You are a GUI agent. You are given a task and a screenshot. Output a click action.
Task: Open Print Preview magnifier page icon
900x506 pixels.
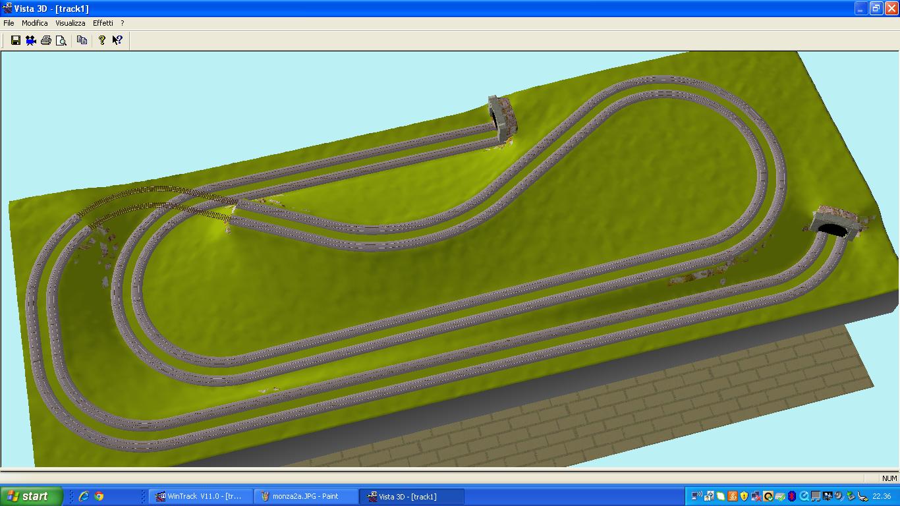point(61,40)
